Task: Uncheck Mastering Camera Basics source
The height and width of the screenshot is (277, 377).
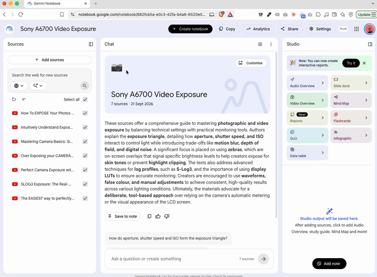Action: pyautogui.click(x=85, y=142)
